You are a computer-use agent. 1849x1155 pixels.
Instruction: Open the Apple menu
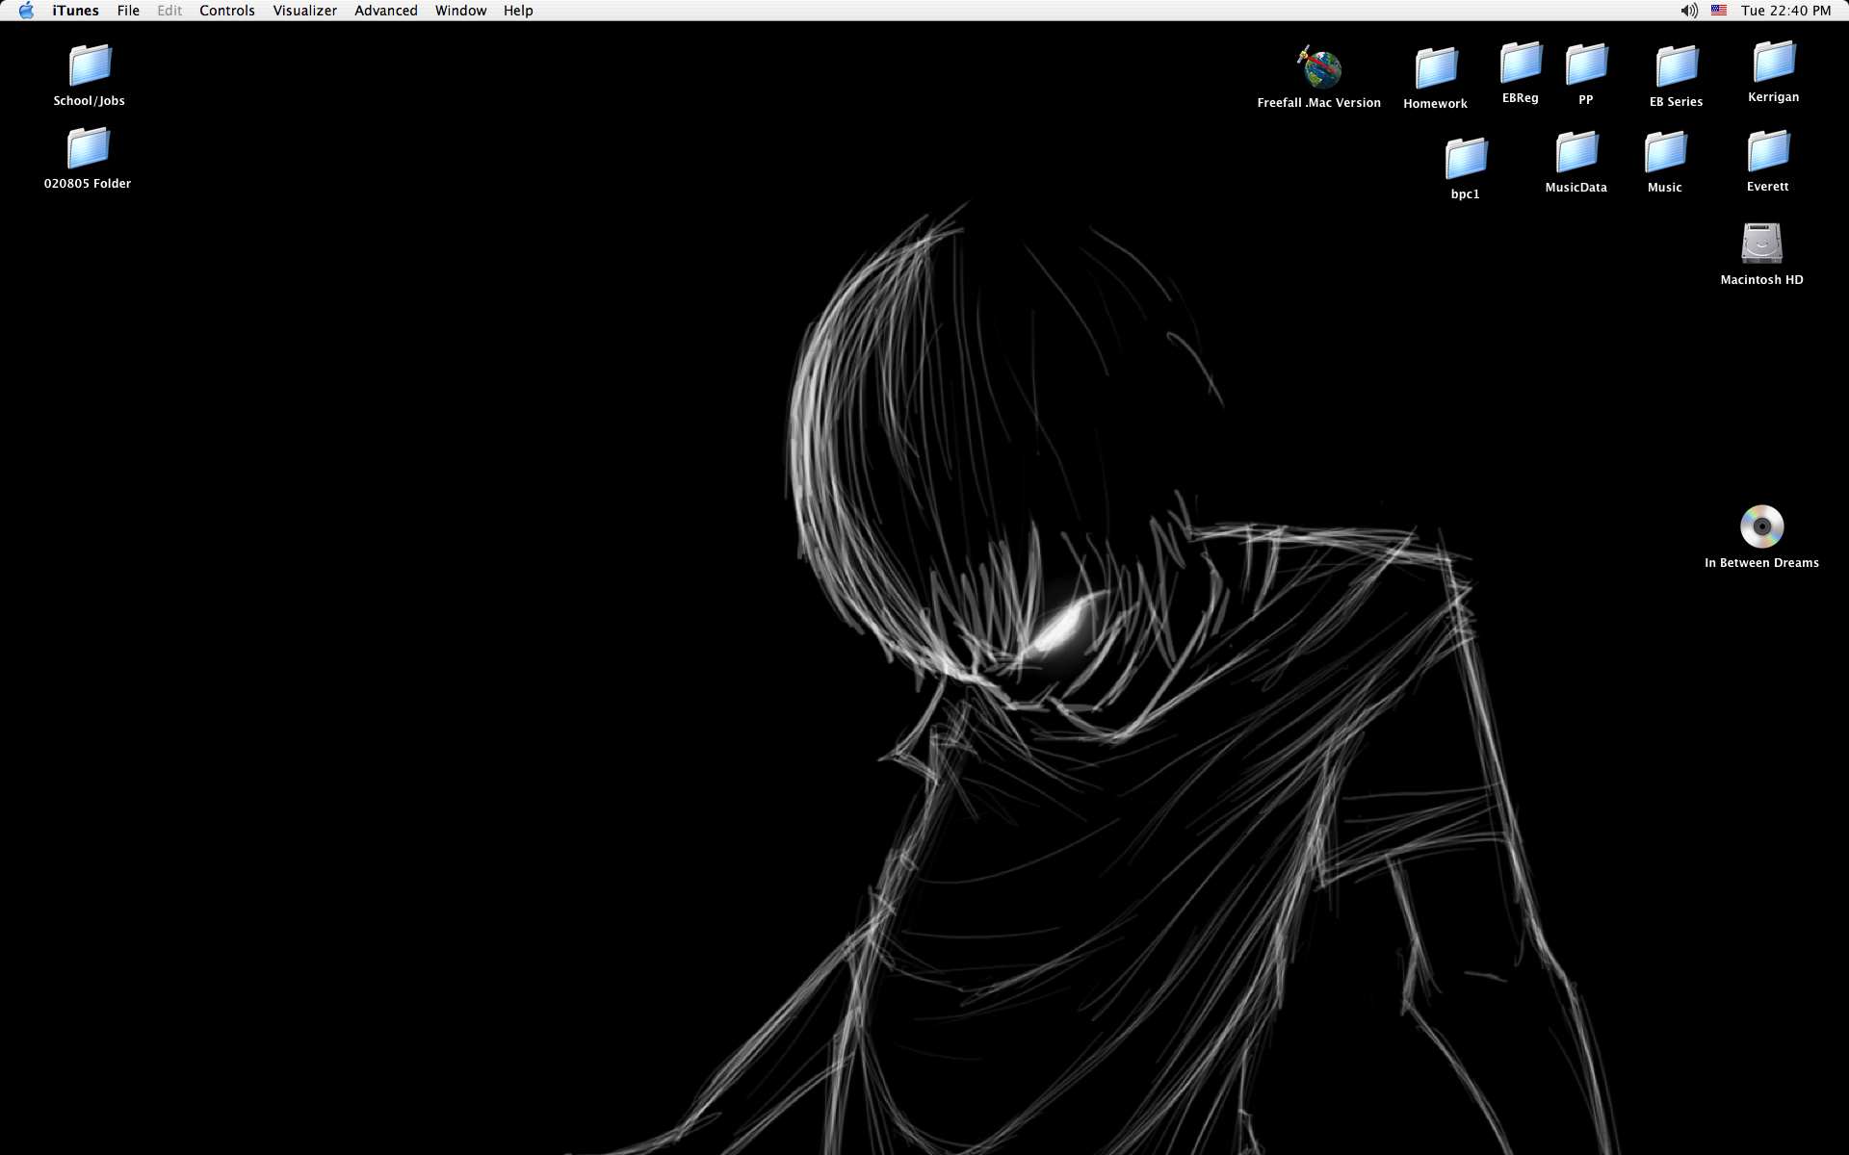(26, 11)
